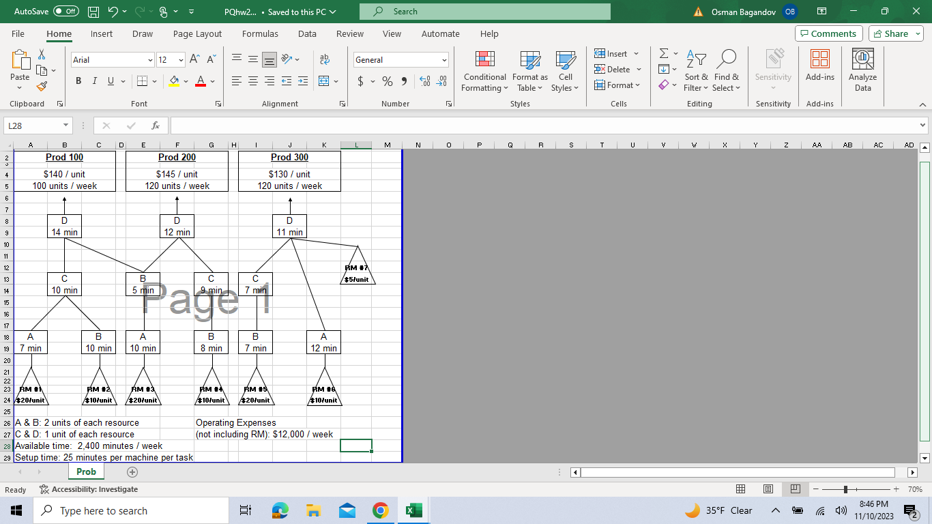Screen dimensions: 932x524
Task: Apply bold formatting from the Font group
Action: coord(78,81)
